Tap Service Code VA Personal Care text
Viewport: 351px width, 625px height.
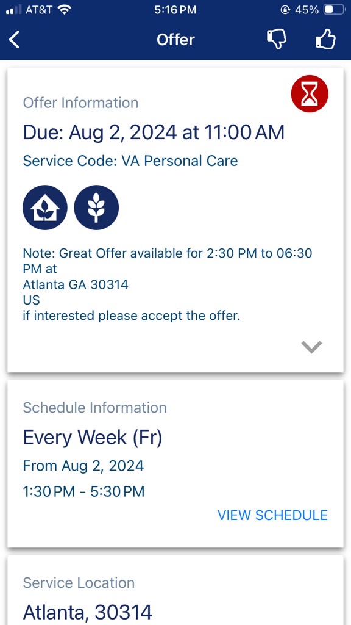[x=130, y=161]
